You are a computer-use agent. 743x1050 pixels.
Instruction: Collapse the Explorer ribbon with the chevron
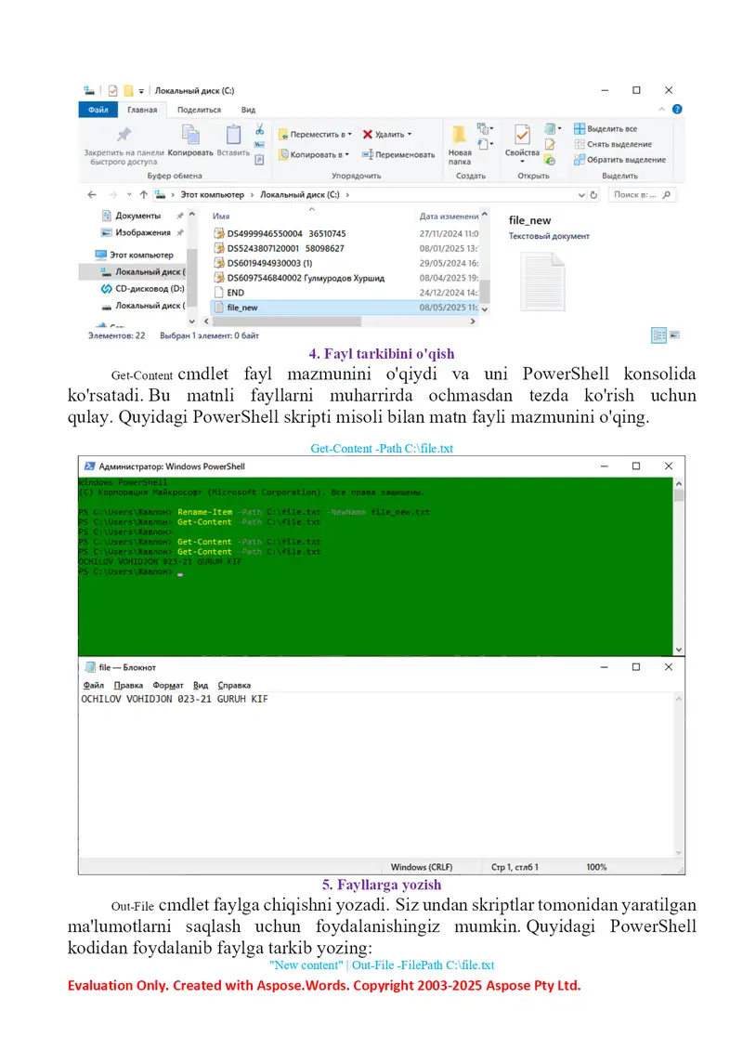tap(661, 109)
